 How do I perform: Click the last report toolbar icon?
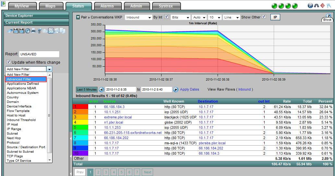pyautogui.click(x=63, y=31)
